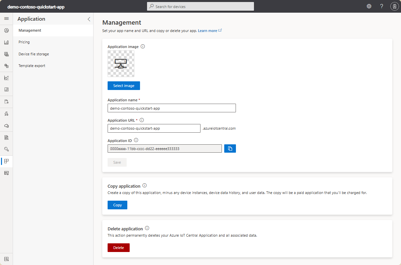Screen dimensions: 401x265
Task: Select the Template export menu item
Action: coord(32,66)
